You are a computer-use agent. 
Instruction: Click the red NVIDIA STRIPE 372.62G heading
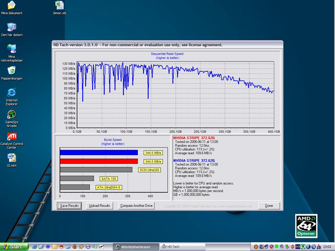[194, 138]
